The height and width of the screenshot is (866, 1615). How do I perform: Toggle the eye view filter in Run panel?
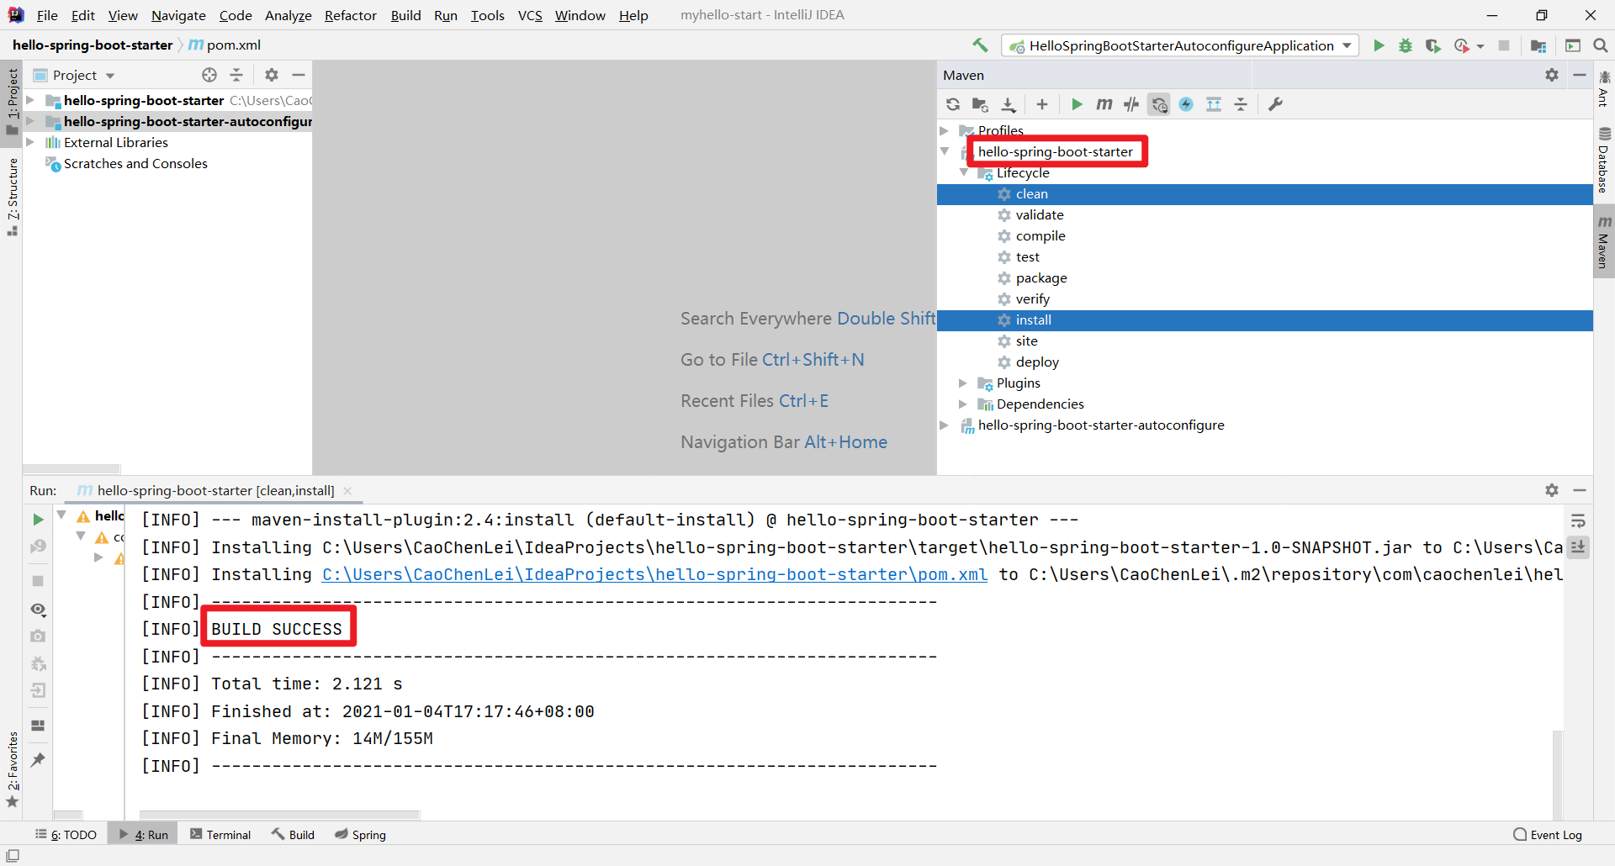[x=38, y=610]
